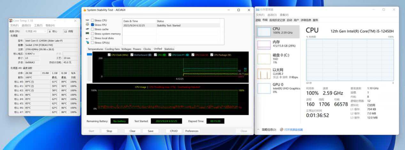Click the Stress CPU chip icon in AIDA64
Image resolution: width=405 pixels, height=150 pixels.
pos(87,20)
